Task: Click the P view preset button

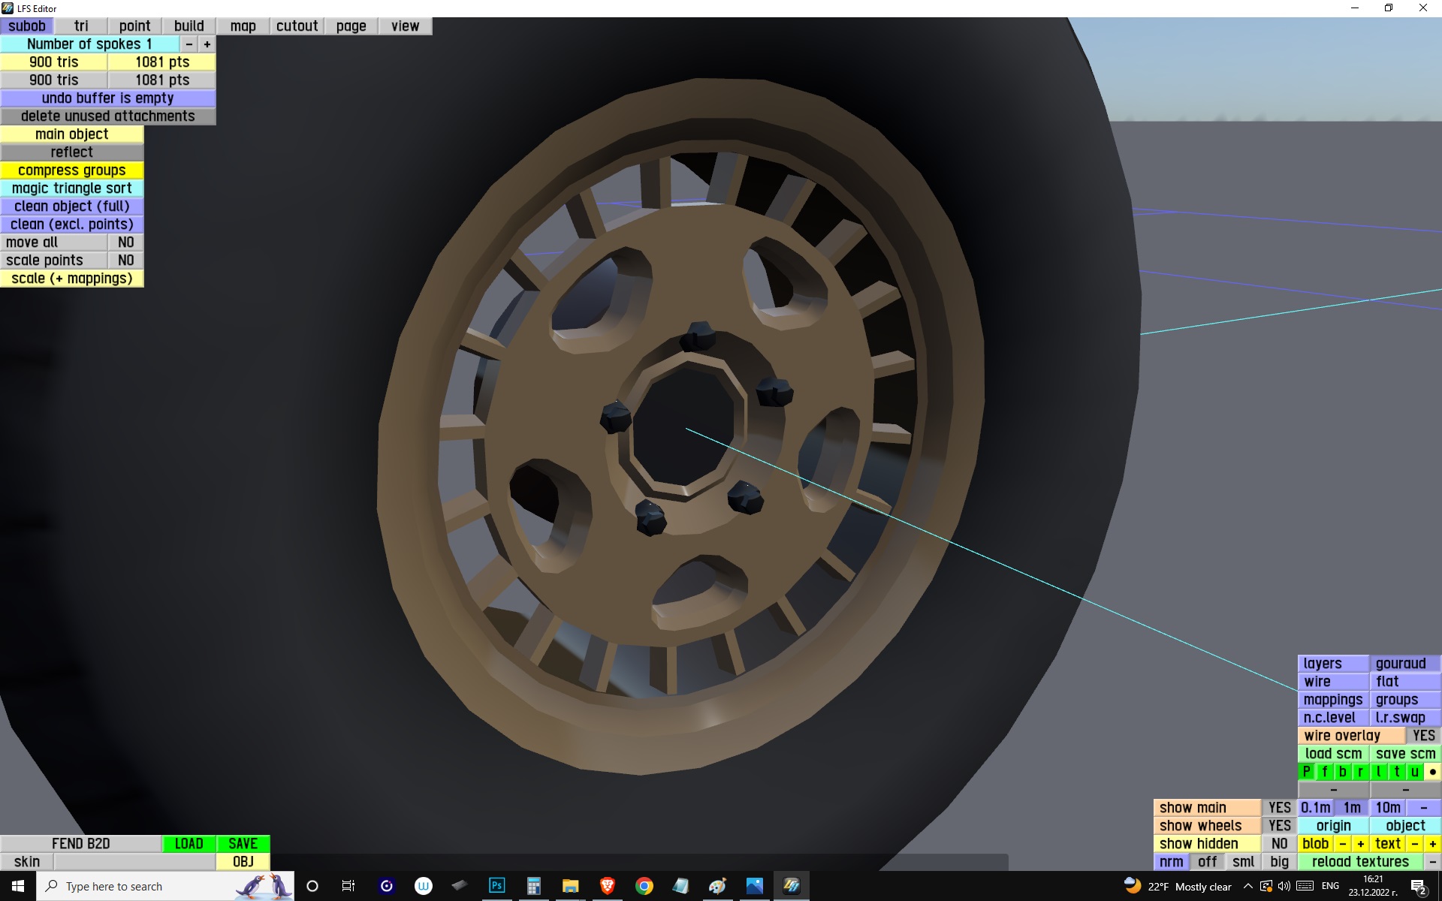Action: point(1306,771)
